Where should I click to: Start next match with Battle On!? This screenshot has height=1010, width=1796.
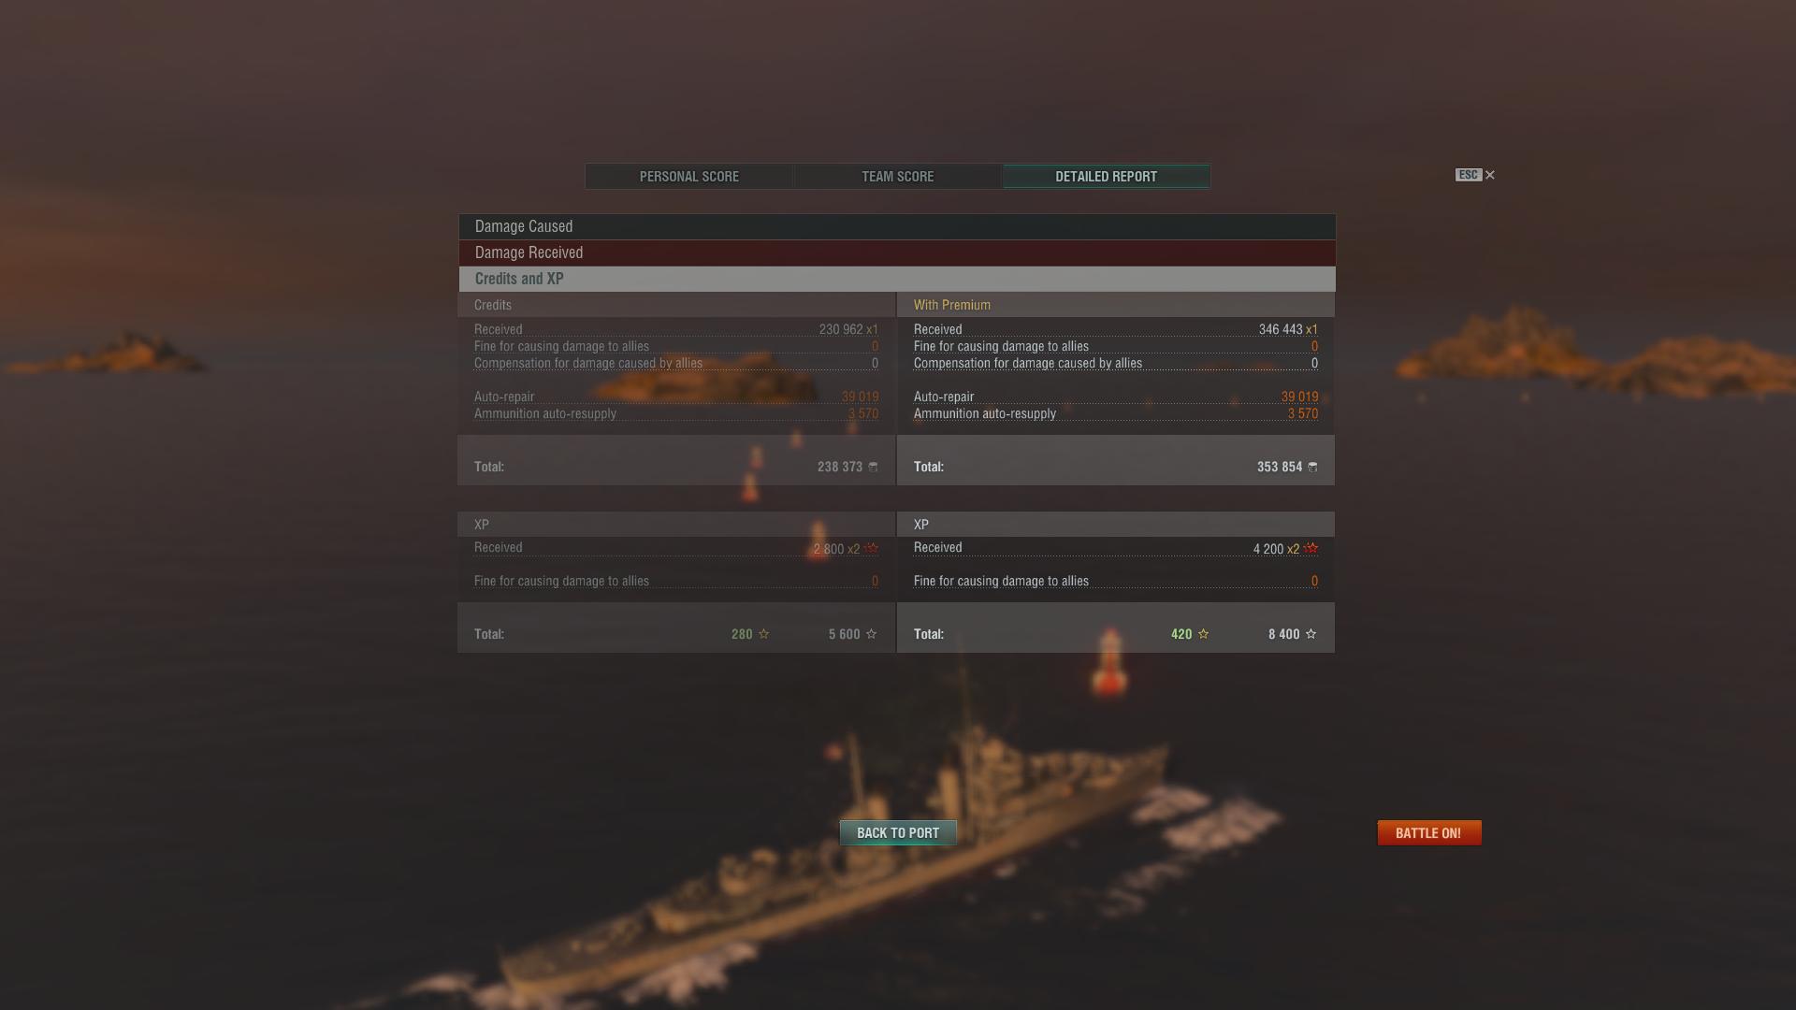pos(1429,833)
